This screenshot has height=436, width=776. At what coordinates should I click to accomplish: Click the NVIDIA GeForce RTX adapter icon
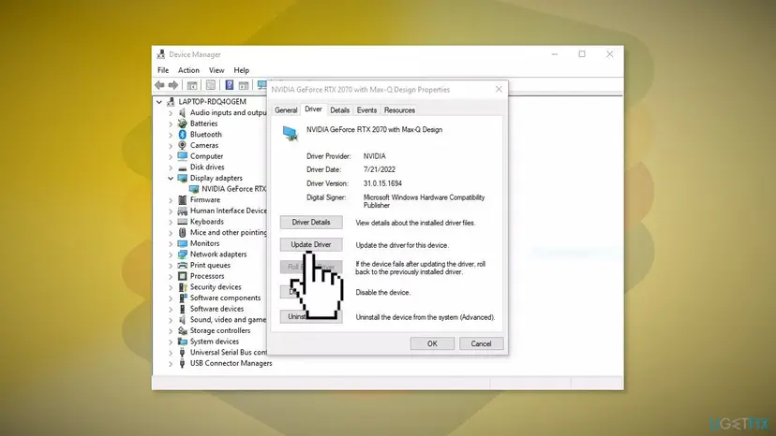(194, 189)
